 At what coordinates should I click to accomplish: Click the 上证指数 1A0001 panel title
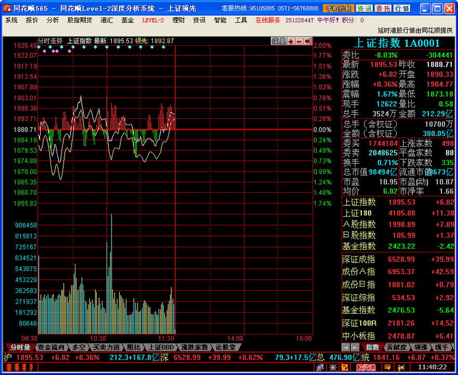coord(397,43)
